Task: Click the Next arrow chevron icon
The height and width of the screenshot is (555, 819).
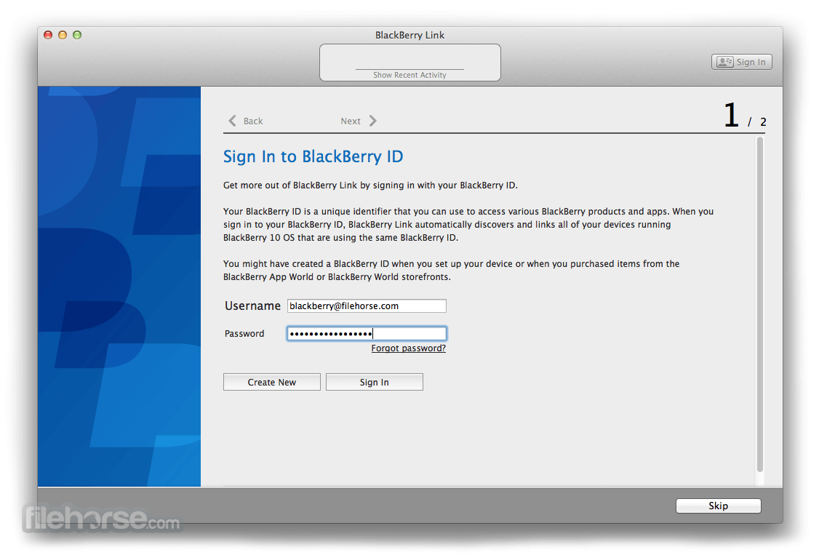Action: point(373,121)
